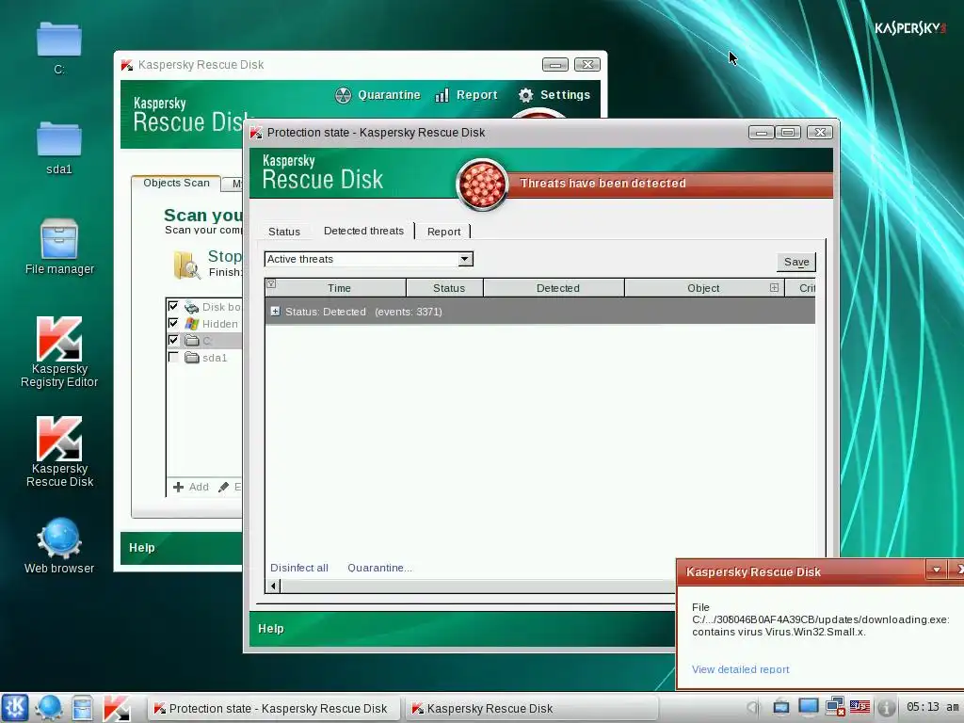
Task: Open Quarantine in main Rescue Disk window
Action: tap(378, 95)
